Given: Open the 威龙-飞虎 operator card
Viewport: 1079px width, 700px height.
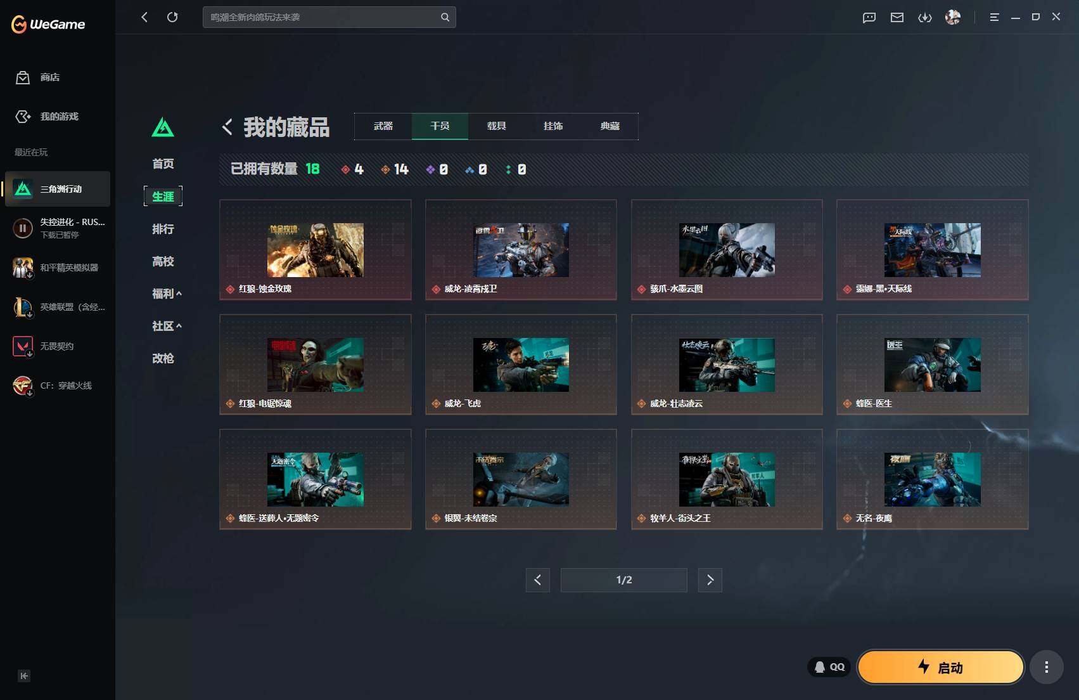Looking at the screenshot, I should click(x=521, y=365).
